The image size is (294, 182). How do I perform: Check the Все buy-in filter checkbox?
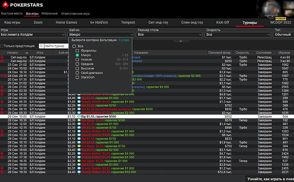coord(74,46)
